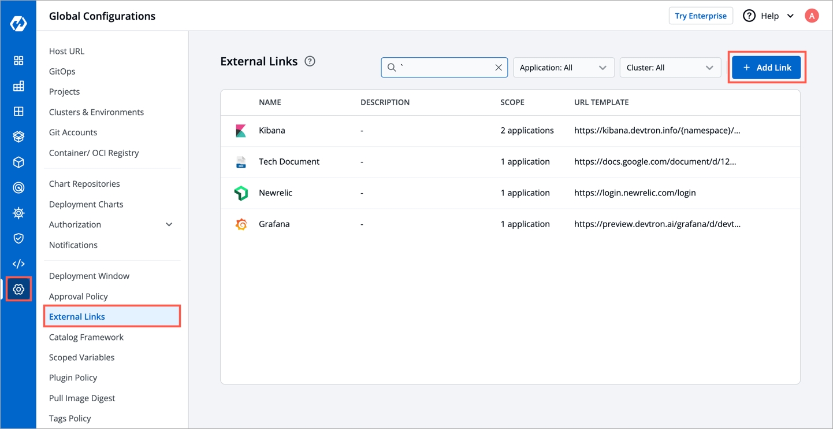Open the shield check security icon
The width and height of the screenshot is (833, 429).
(18, 238)
